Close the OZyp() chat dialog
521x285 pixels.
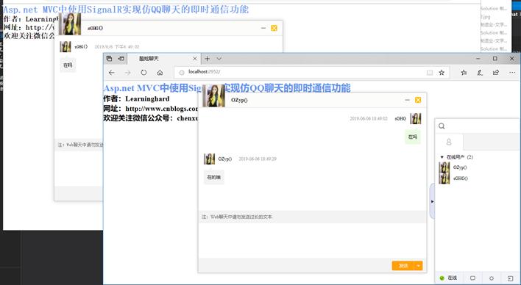[418, 100]
